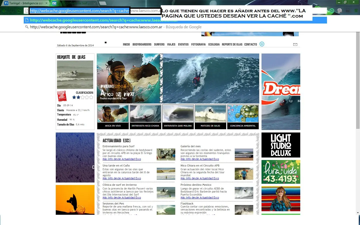
Task: Click the wave classification star rating
Action: click(82, 97)
